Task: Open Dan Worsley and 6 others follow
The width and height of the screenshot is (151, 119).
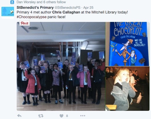Action: point(41,2)
